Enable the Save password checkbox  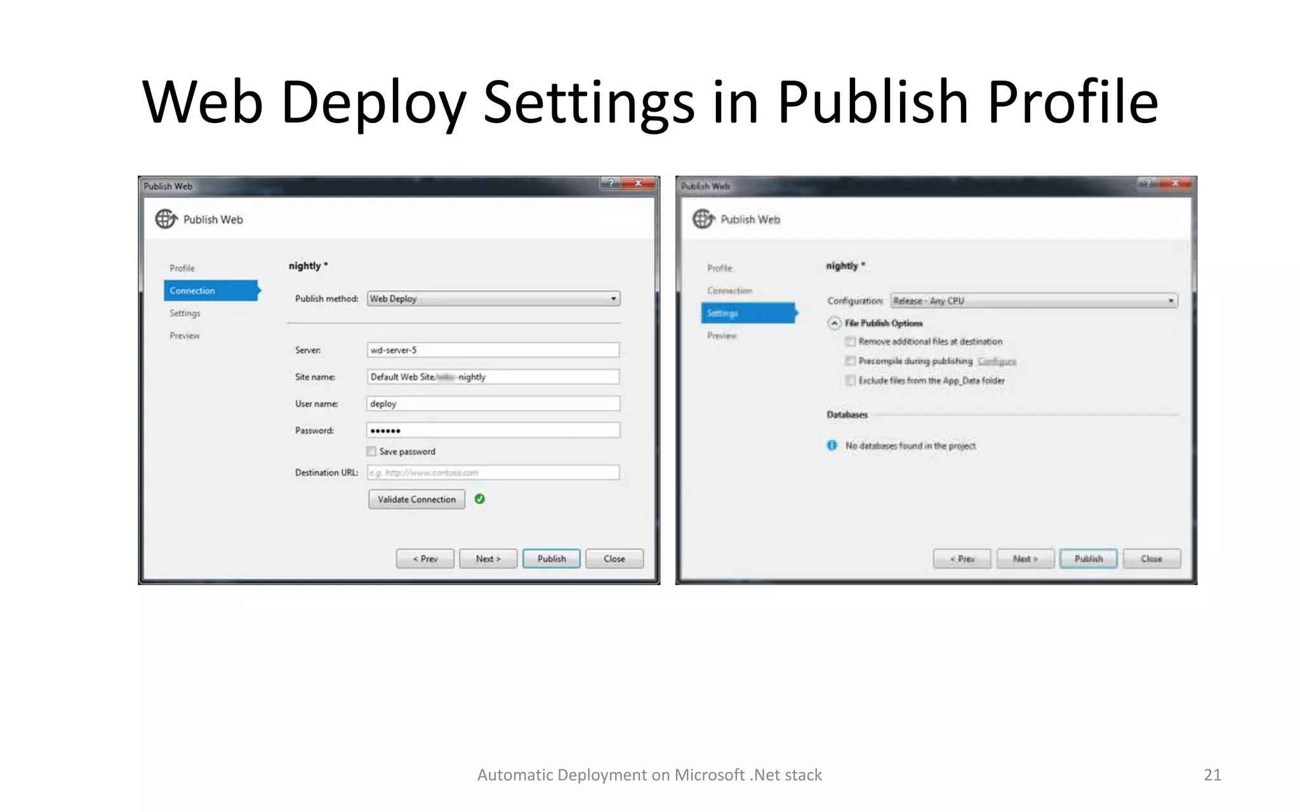tap(371, 452)
